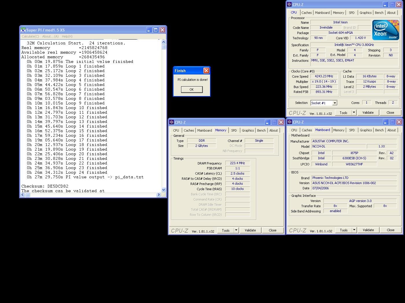Open About...(A) menu in Super PI

[x=50, y=36]
